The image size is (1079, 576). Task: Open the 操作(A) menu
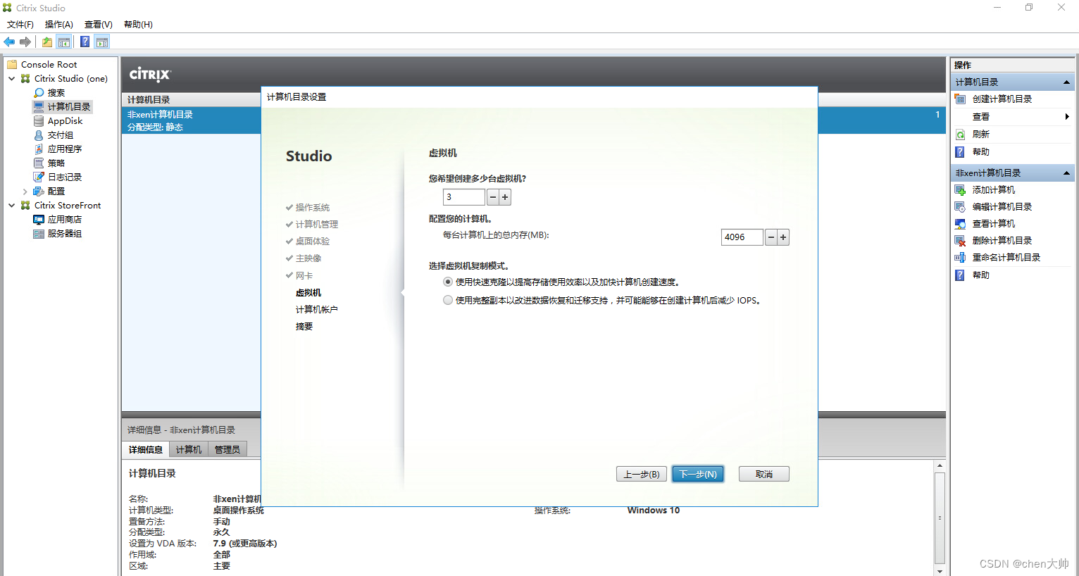pos(59,25)
